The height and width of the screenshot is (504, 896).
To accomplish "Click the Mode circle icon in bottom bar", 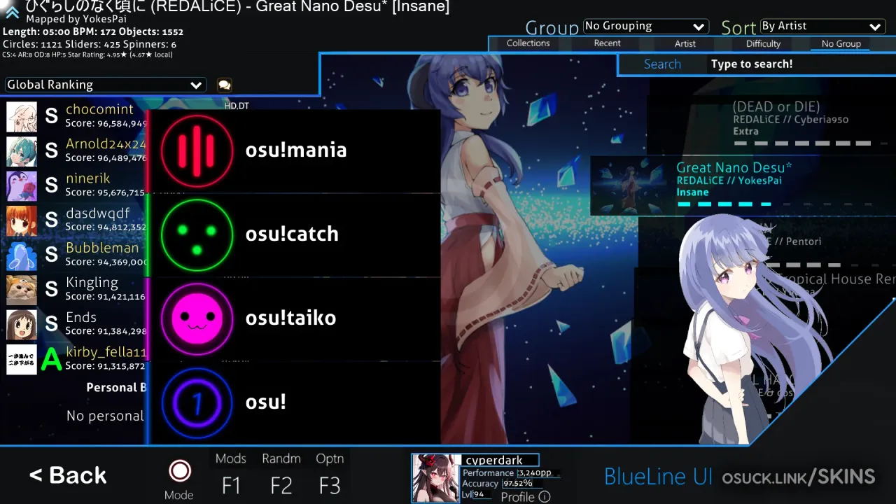I will pyautogui.click(x=180, y=470).
